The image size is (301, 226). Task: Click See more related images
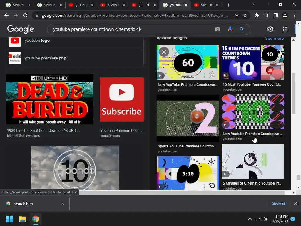(x=275, y=38)
